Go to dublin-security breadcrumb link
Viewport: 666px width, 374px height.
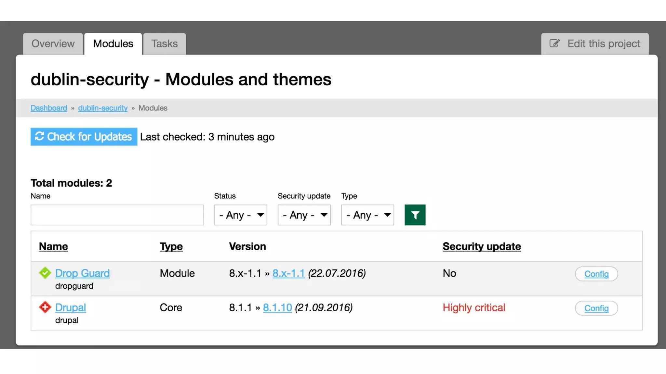[102, 108]
